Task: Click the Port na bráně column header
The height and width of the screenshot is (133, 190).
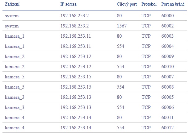Action: [x=173, y=4]
